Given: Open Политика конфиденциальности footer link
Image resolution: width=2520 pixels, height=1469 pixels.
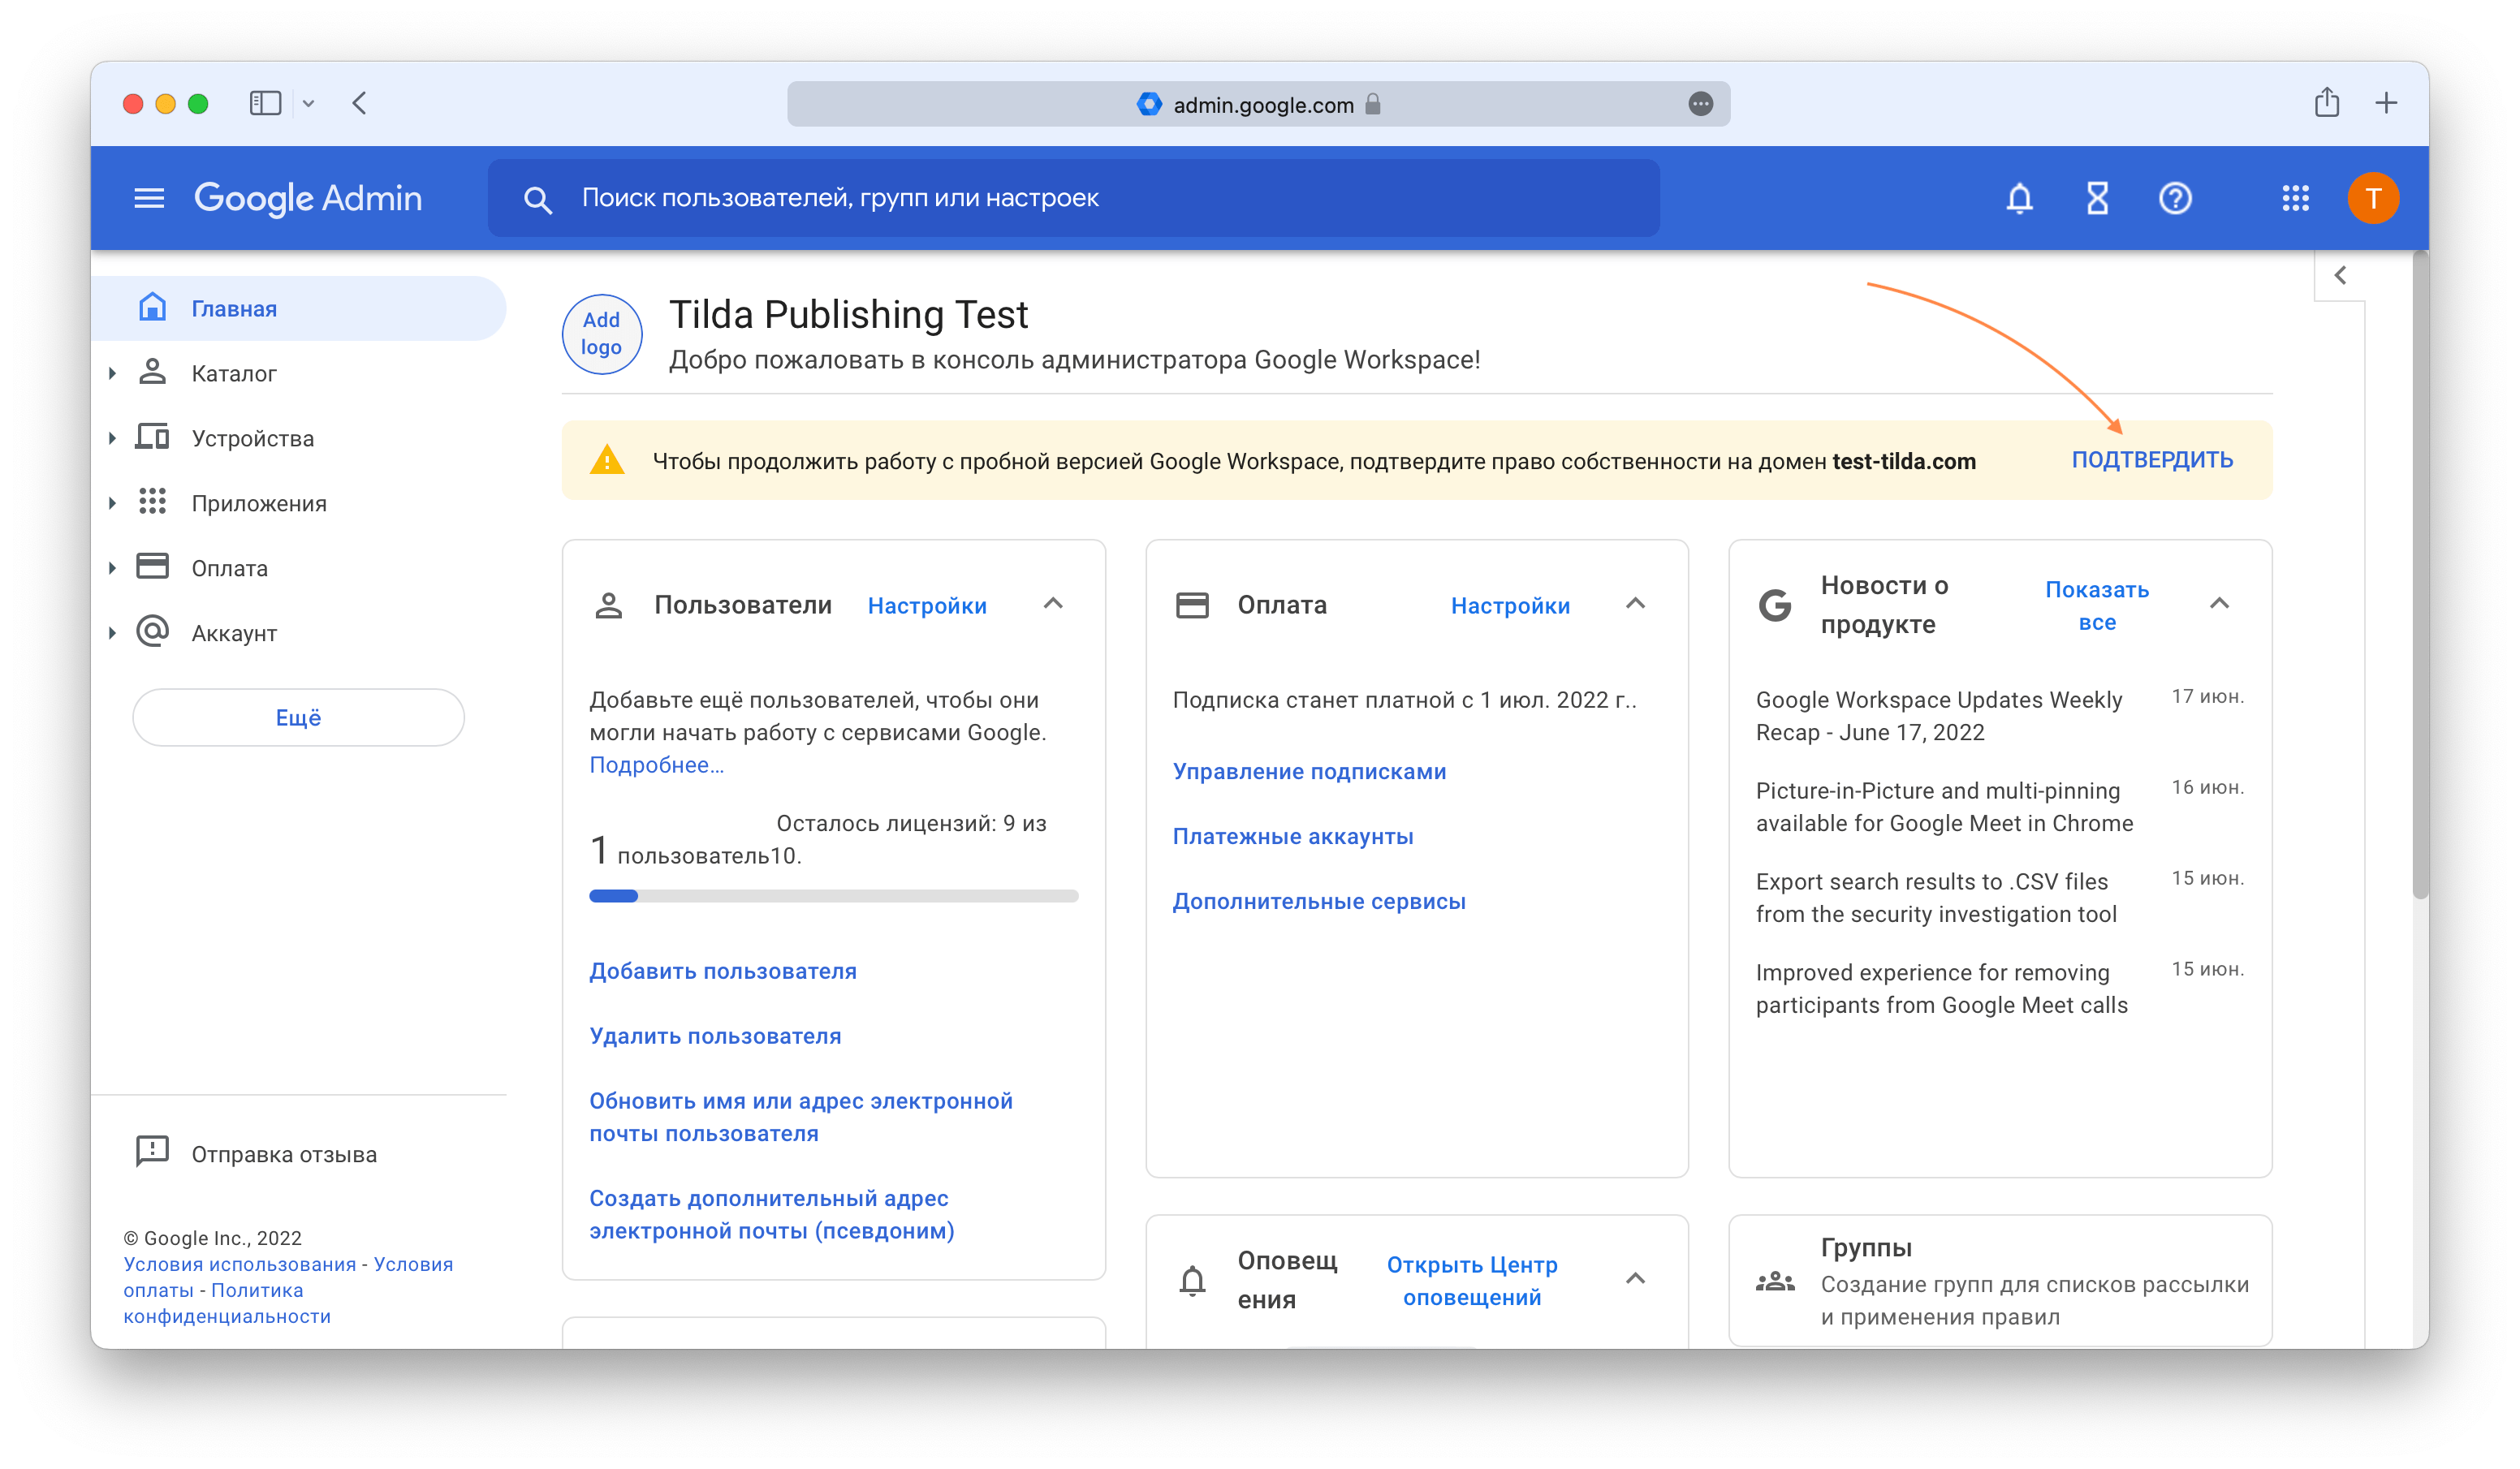Looking at the screenshot, I should click(227, 1303).
